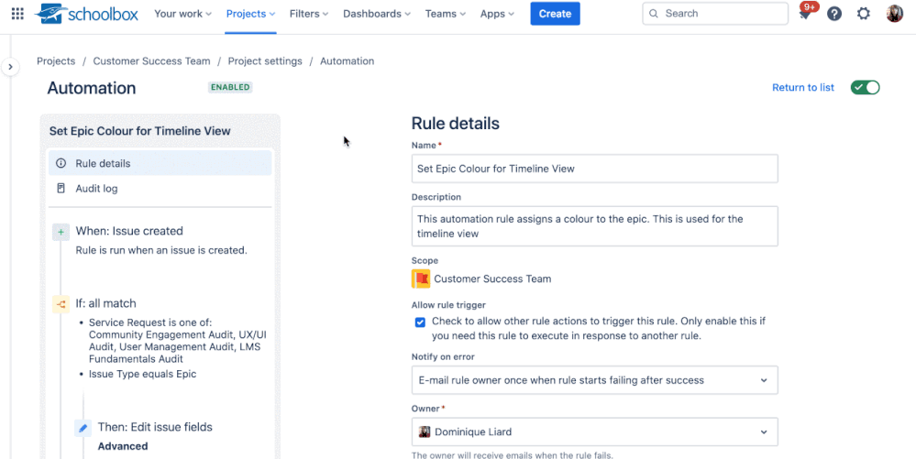Open the Filters dropdown menu
The width and height of the screenshot is (916, 459).
tap(309, 14)
